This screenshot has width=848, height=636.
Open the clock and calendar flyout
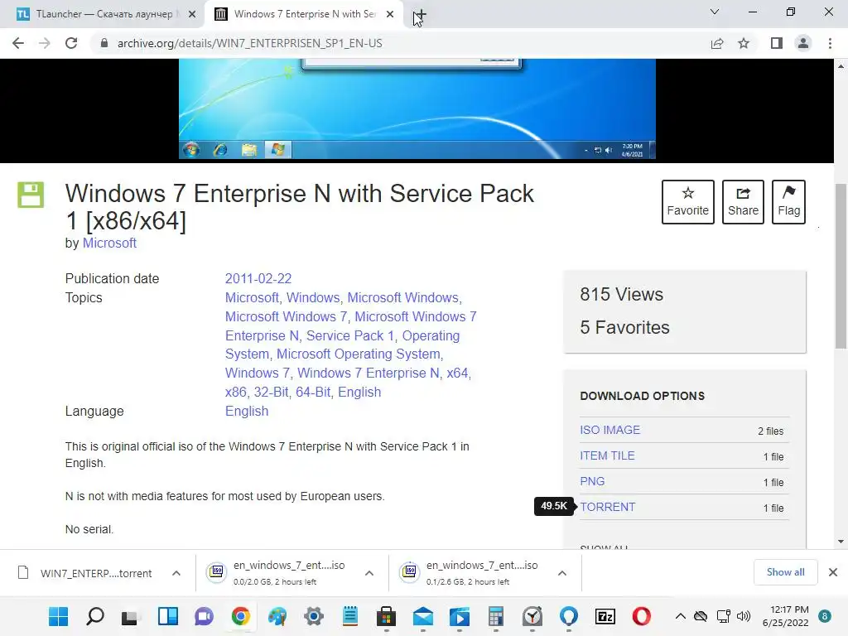pos(785,616)
